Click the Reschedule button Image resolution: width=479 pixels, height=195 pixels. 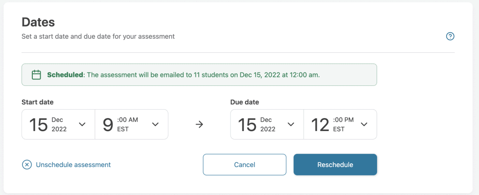pyautogui.click(x=335, y=165)
